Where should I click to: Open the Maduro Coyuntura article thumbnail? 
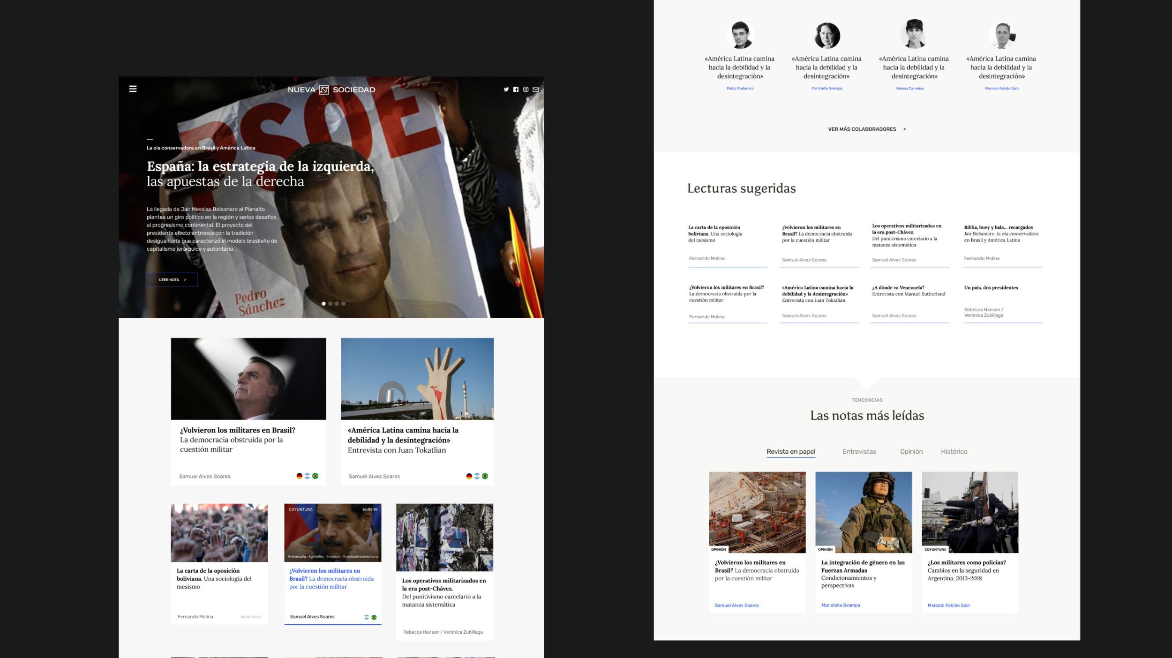click(332, 533)
